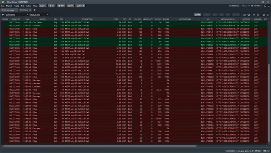Open the Help menu

click(x=35, y=6)
